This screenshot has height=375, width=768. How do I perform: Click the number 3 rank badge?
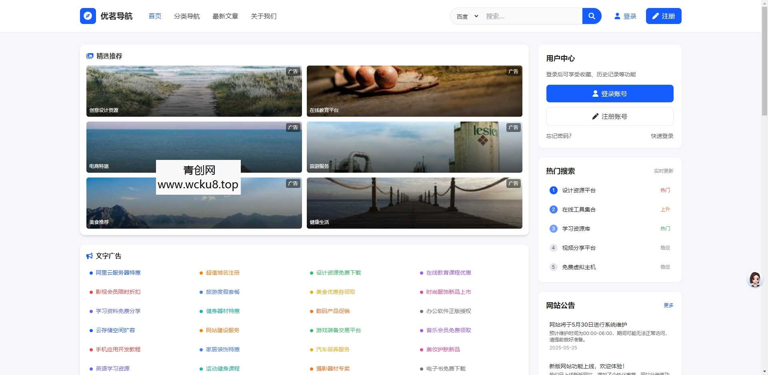click(553, 229)
